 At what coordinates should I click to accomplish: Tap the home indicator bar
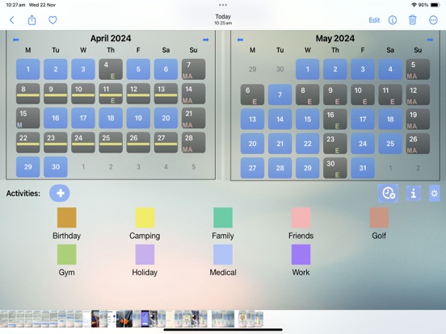pyautogui.click(x=223, y=330)
